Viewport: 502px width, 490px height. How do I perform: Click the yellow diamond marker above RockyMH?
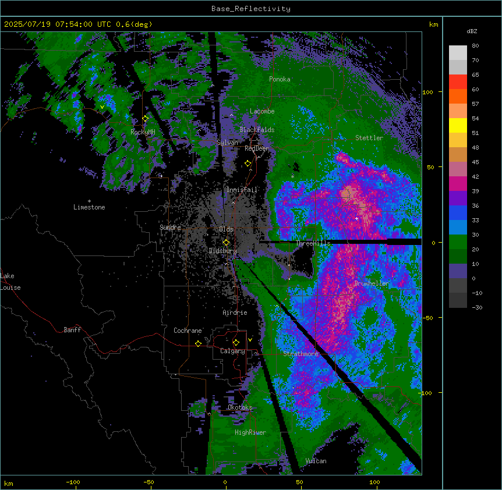click(x=146, y=119)
